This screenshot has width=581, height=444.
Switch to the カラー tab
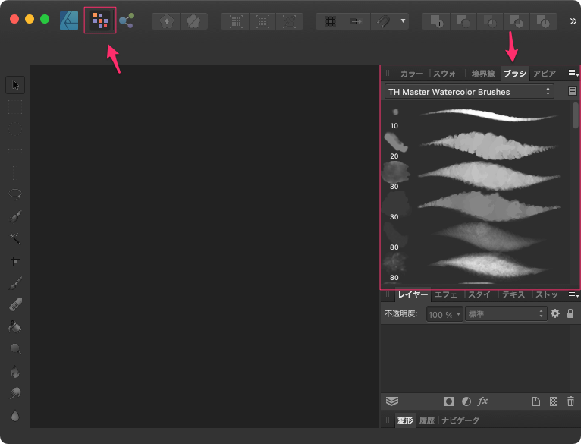(411, 74)
